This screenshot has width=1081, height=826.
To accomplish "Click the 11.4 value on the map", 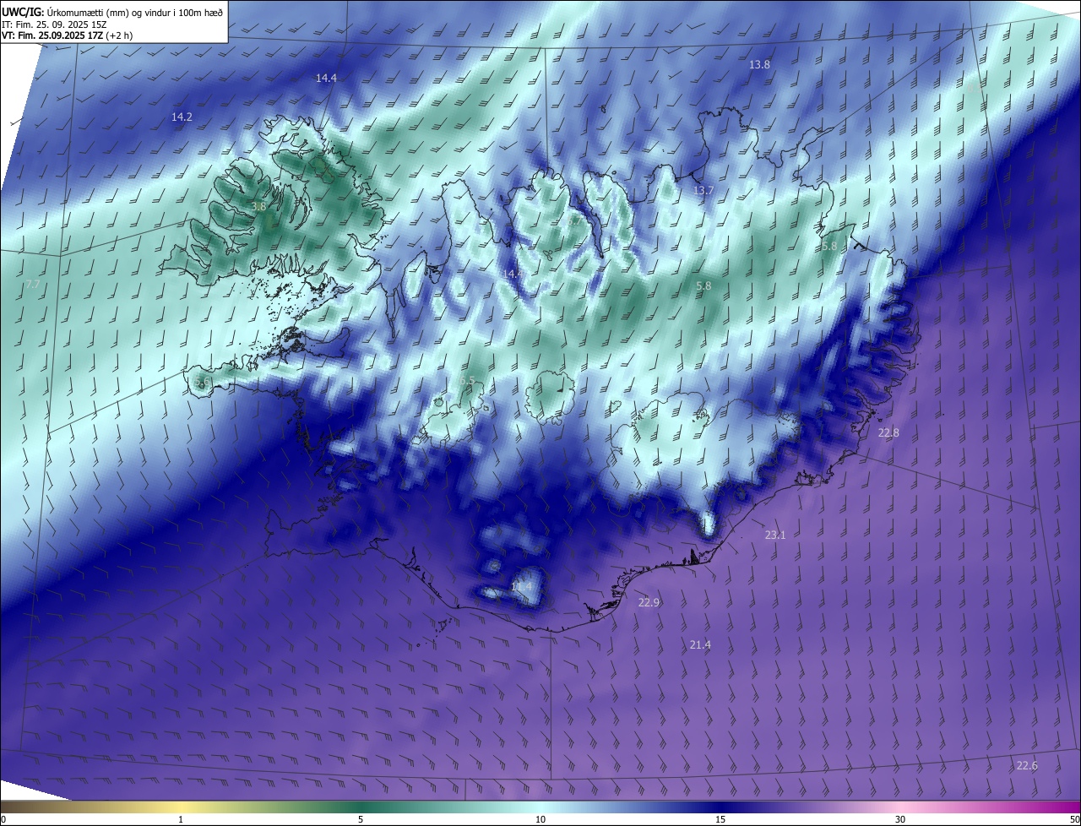I will click(522, 586).
